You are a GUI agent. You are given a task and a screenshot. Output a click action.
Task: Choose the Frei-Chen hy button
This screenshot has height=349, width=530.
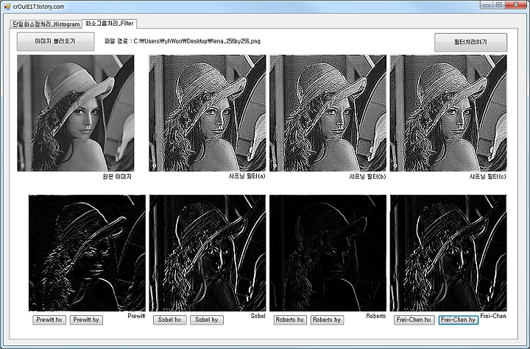coord(459,320)
